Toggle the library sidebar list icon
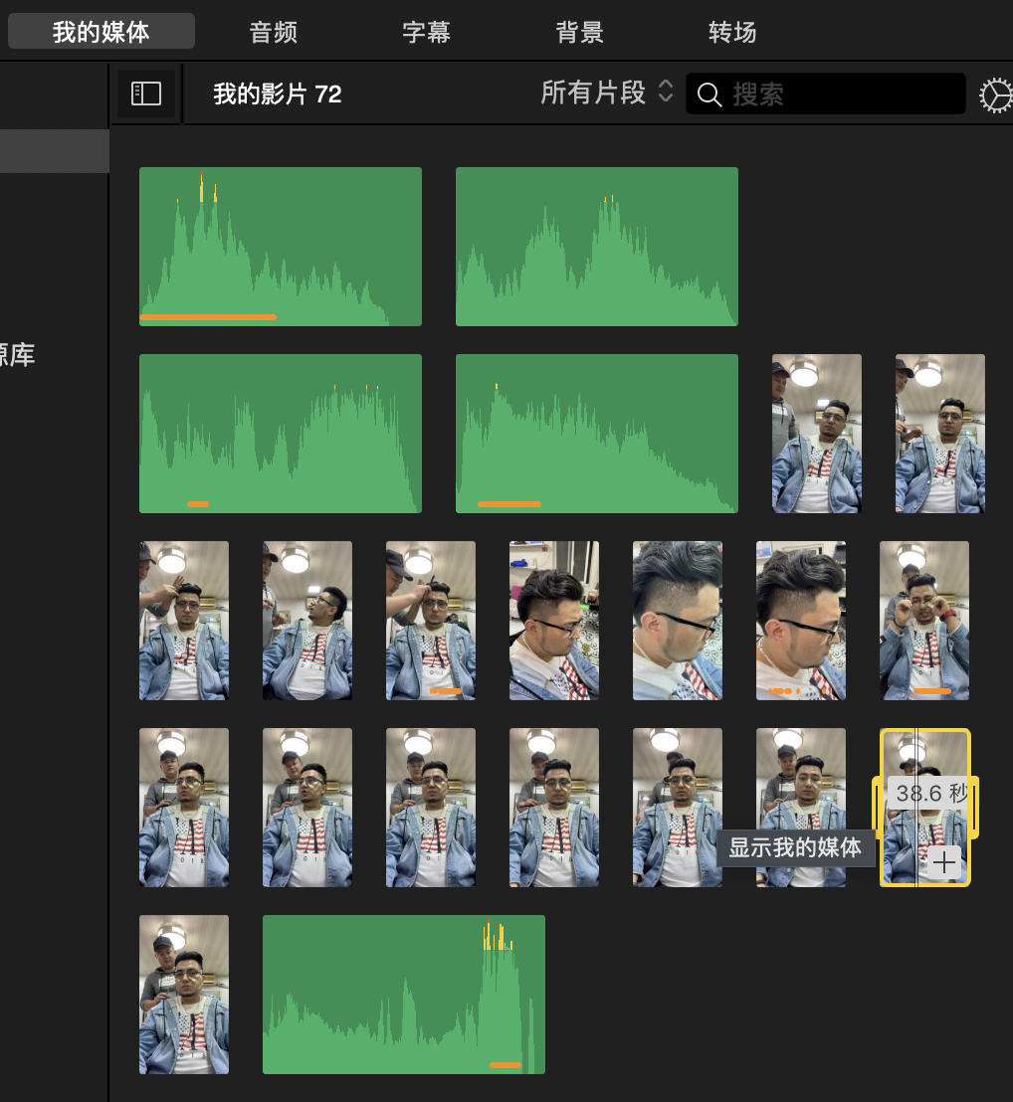This screenshot has height=1102, width=1013. click(x=146, y=94)
